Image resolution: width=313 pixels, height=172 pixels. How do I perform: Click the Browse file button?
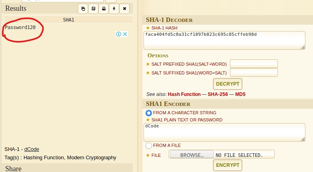pyautogui.click(x=192, y=154)
